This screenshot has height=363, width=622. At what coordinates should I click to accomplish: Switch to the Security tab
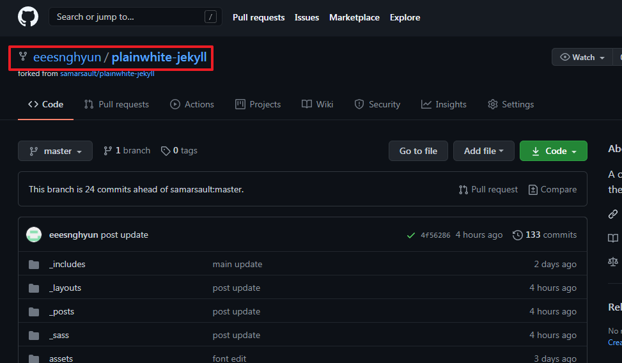coord(377,104)
